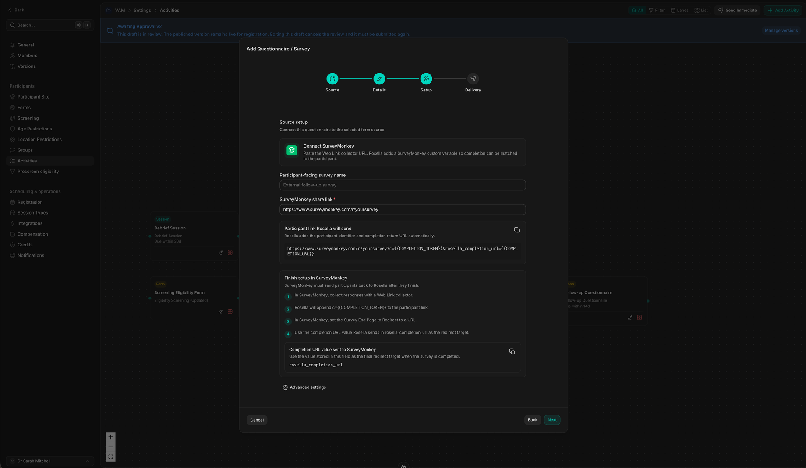The image size is (806, 468).
Task: Click the folder icon before VAM breadcrumb
Action: tap(109, 10)
